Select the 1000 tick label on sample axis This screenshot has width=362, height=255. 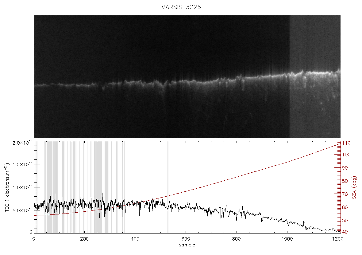287,239
